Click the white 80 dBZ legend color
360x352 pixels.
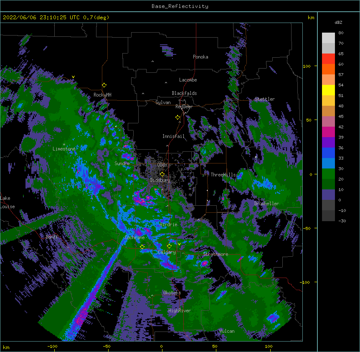point(328,38)
